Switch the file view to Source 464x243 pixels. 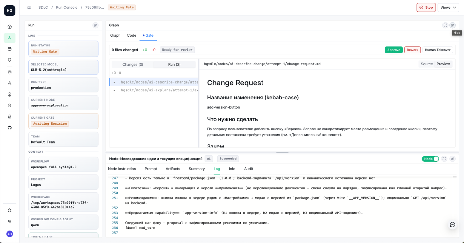[x=427, y=64]
